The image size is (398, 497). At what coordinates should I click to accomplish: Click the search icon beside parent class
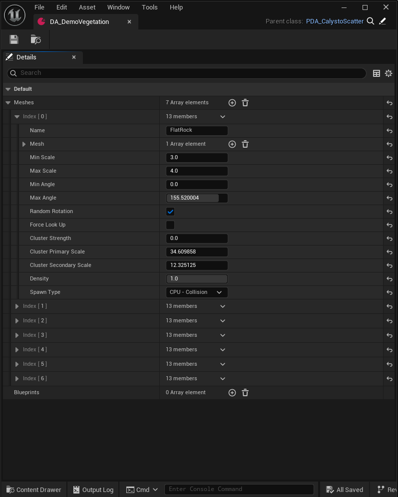[371, 21]
